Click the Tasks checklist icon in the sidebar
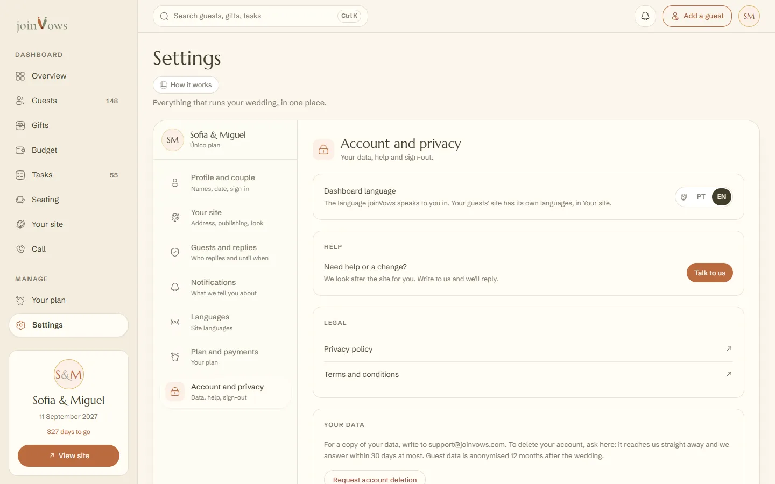The image size is (775, 484). 20,175
